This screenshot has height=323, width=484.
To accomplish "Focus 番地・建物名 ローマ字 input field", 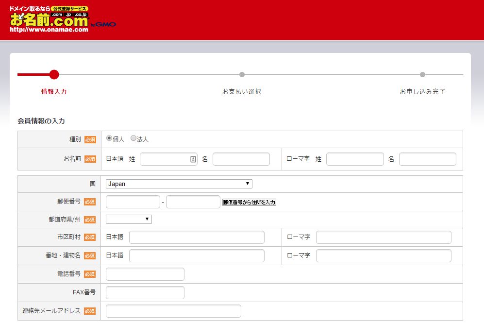I will click(384, 255).
